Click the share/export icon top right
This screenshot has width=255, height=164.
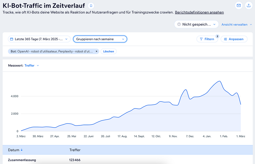point(249,5)
